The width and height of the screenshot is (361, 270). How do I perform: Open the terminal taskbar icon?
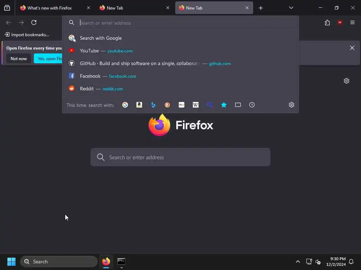click(x=121, y=262)
